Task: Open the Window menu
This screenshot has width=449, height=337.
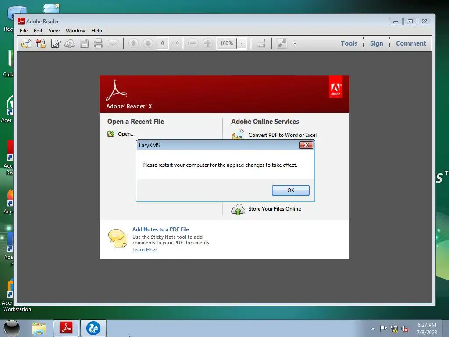Action: pyautogui.click(x=75, y=31)
